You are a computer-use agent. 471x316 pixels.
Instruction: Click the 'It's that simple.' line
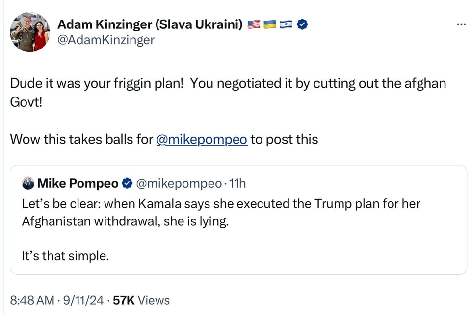point(65,255)
